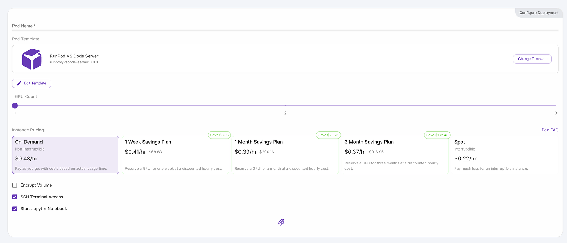Click the Save $132.48 badge
This screenshot has width=567, height=243.
click(x=437, y=135)
